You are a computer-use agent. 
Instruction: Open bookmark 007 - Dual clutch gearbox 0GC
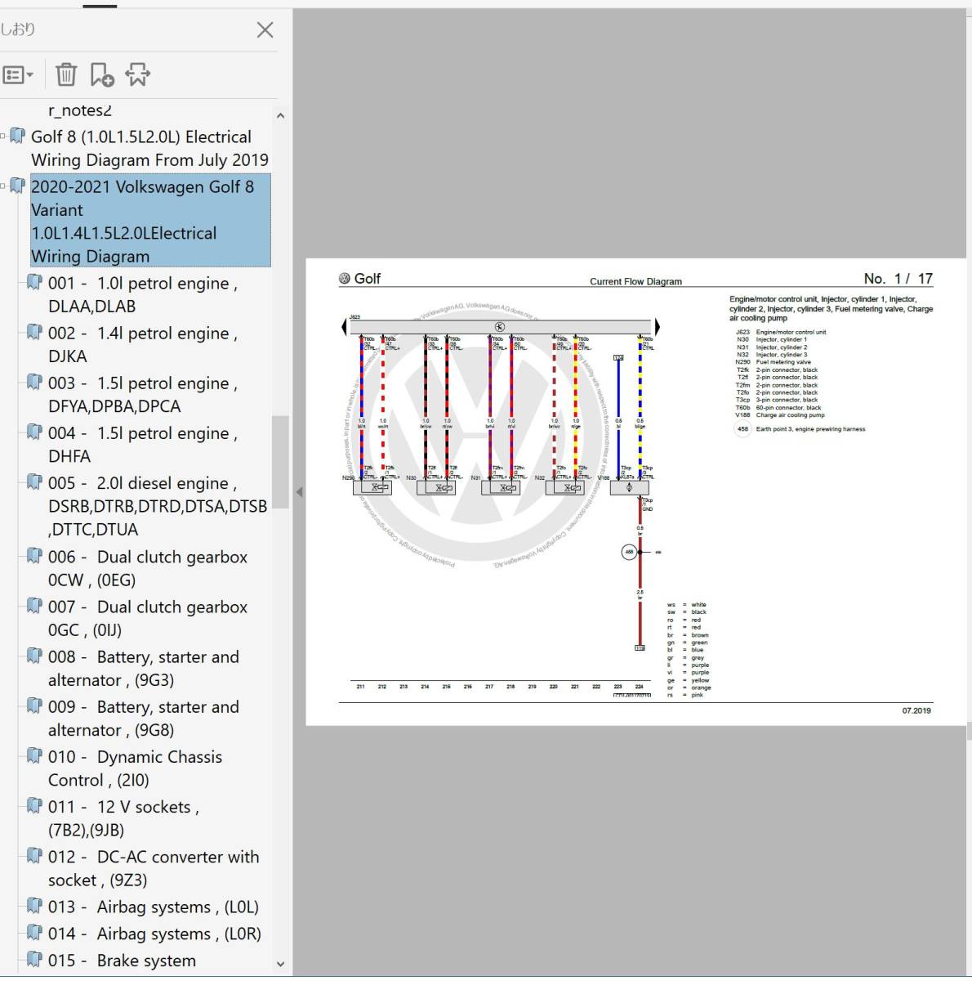[x=148, y=618]
